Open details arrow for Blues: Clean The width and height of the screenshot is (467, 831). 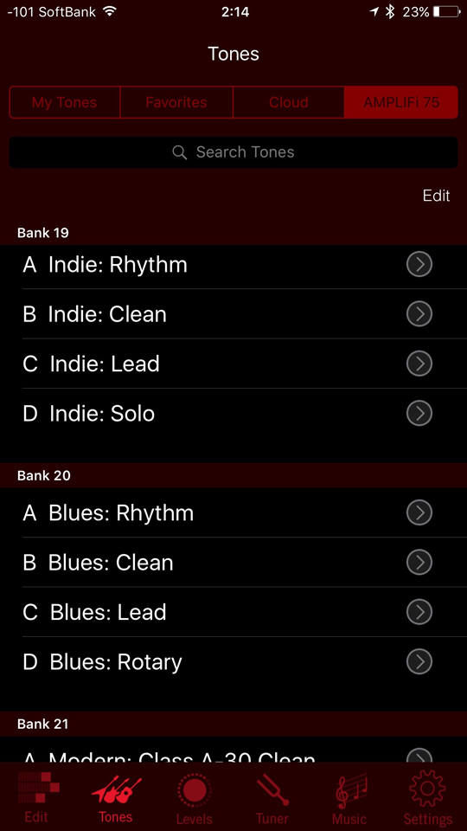click(419, 562)
